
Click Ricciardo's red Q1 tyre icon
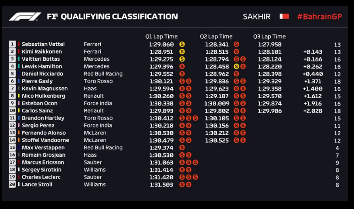click(182, 74)
